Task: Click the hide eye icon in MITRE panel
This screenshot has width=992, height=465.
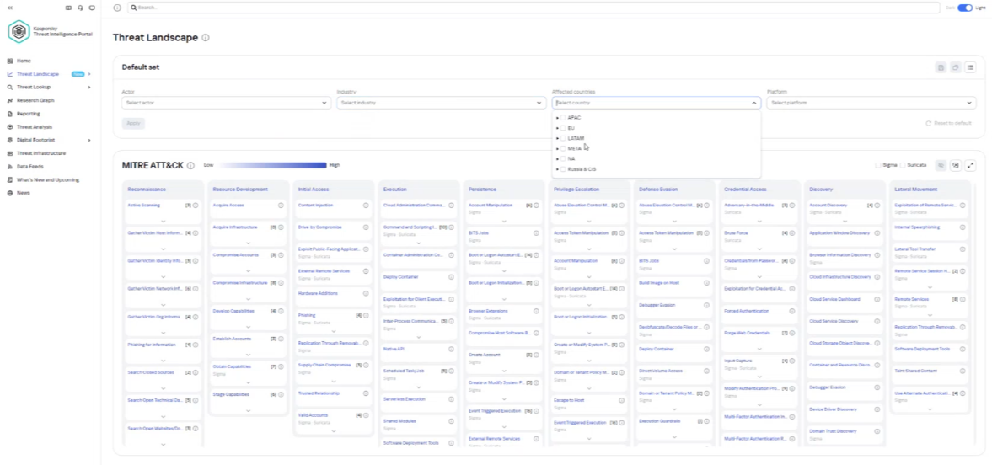Action: click(941, 165)
